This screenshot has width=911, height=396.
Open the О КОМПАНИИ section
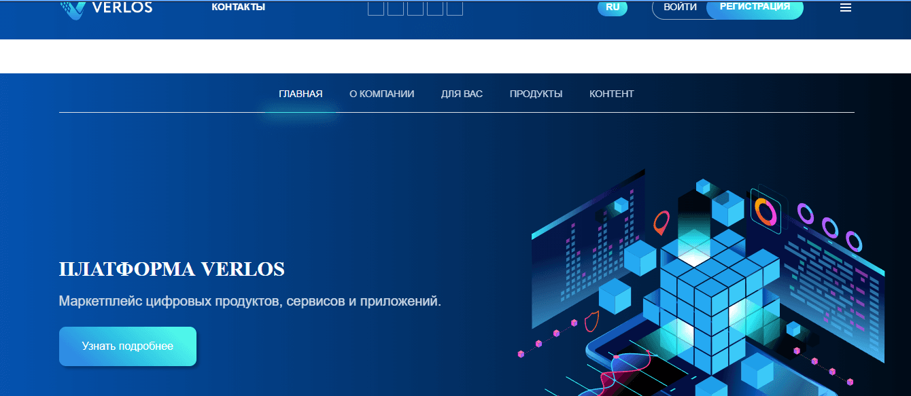(x=382, y=94)
